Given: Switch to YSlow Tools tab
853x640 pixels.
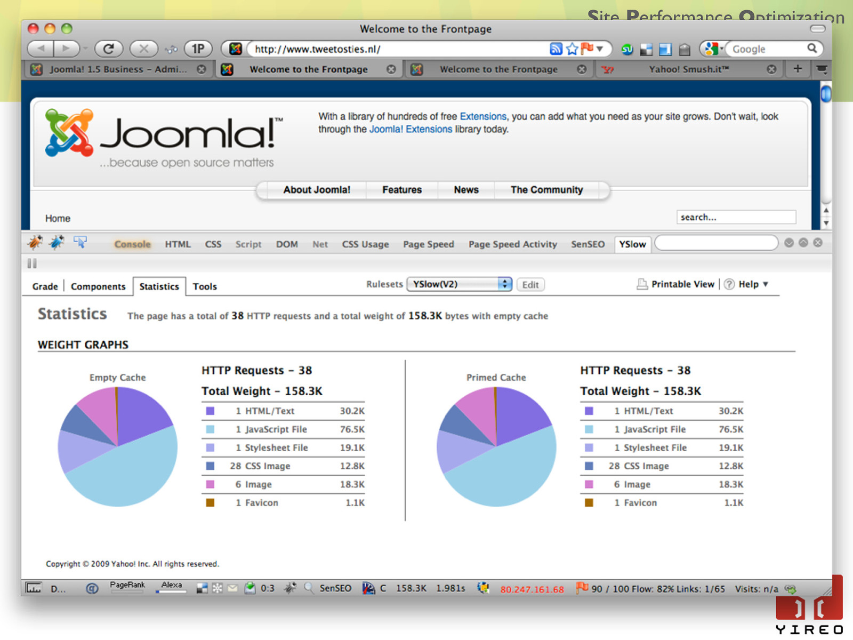Looking at the screenshot, I should [205, 286].
